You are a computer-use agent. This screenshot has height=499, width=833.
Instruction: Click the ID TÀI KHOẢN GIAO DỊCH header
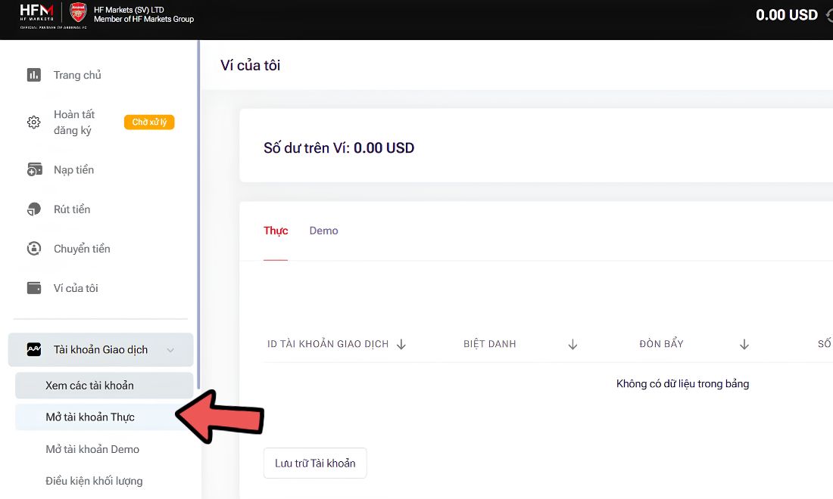coord(328,344)
